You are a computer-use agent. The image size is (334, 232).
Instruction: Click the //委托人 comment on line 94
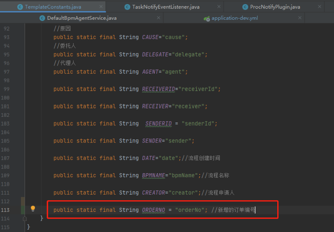click(x=64, y=46)
